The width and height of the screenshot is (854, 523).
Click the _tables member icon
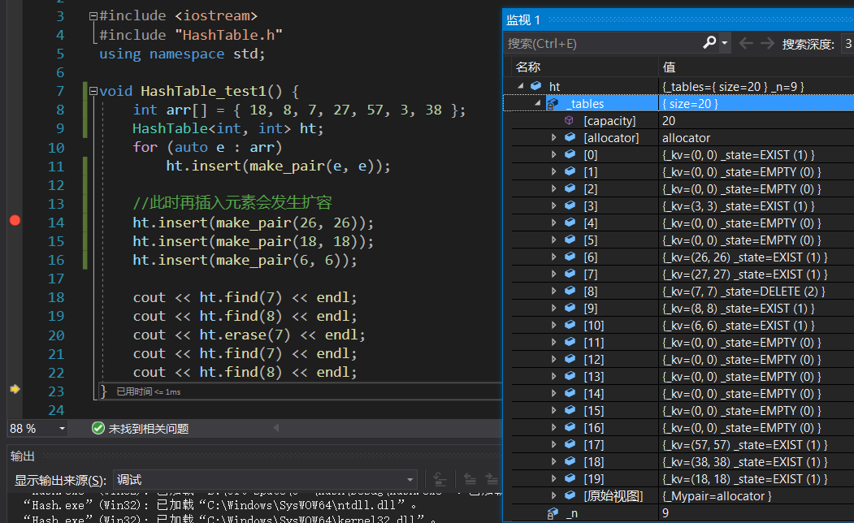click(x=553, y=103)
